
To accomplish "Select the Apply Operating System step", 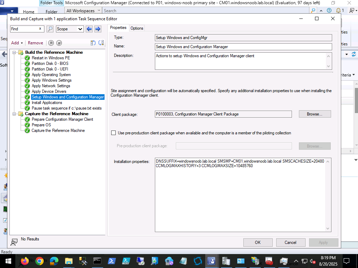I will point(51,75).
